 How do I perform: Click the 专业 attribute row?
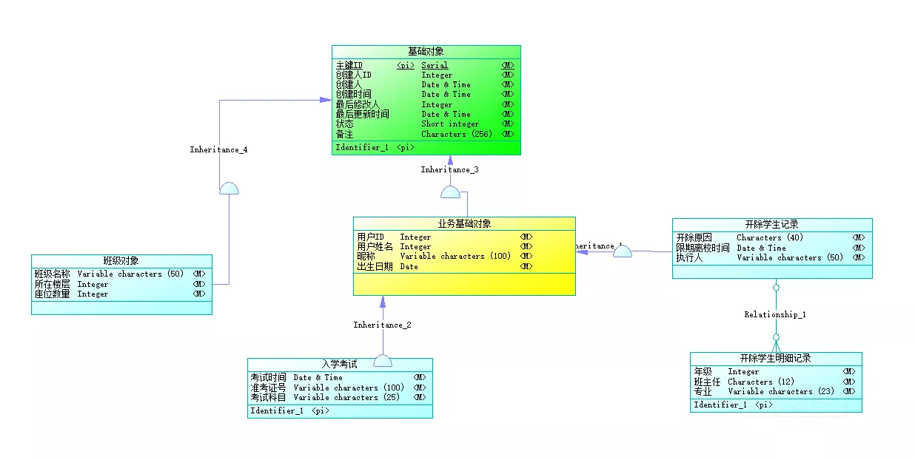pyautogui.click(x=775, y=391)
